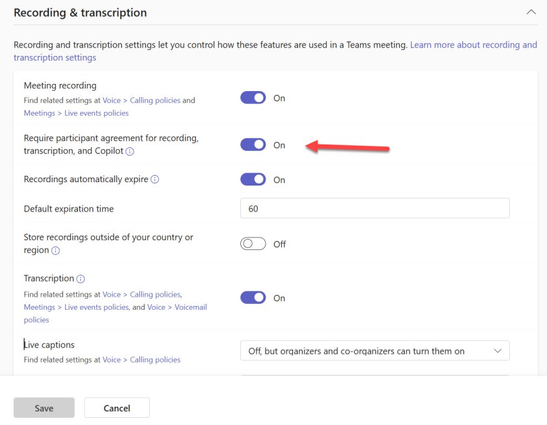Toggle Recordings automatically expire switch

tap(253, 180)
